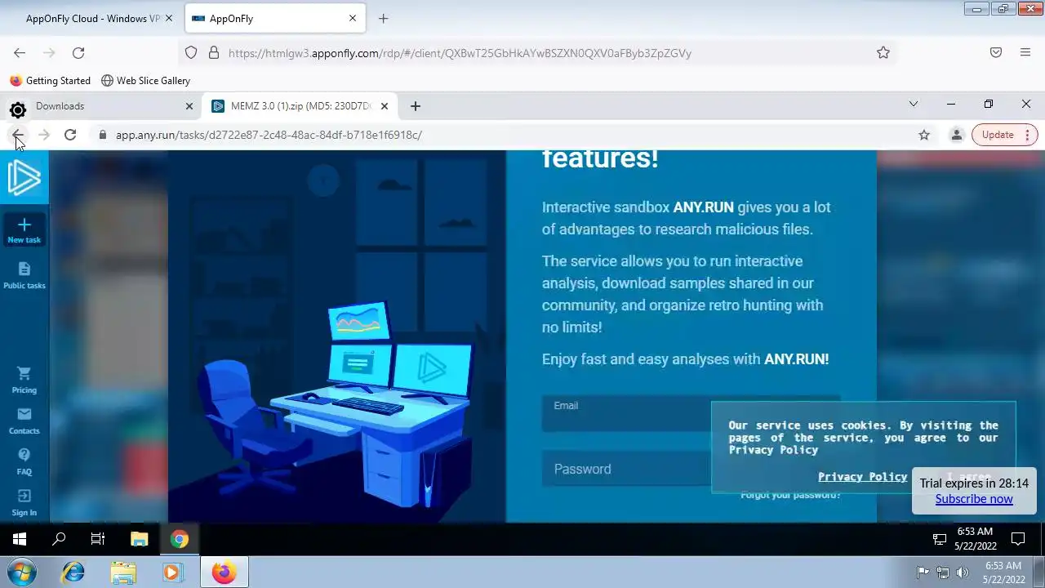Select the MEMZ 3.0 (1).zip tab
The width and height of the screenshot is (1045, 588).
(x=299, y=106)
